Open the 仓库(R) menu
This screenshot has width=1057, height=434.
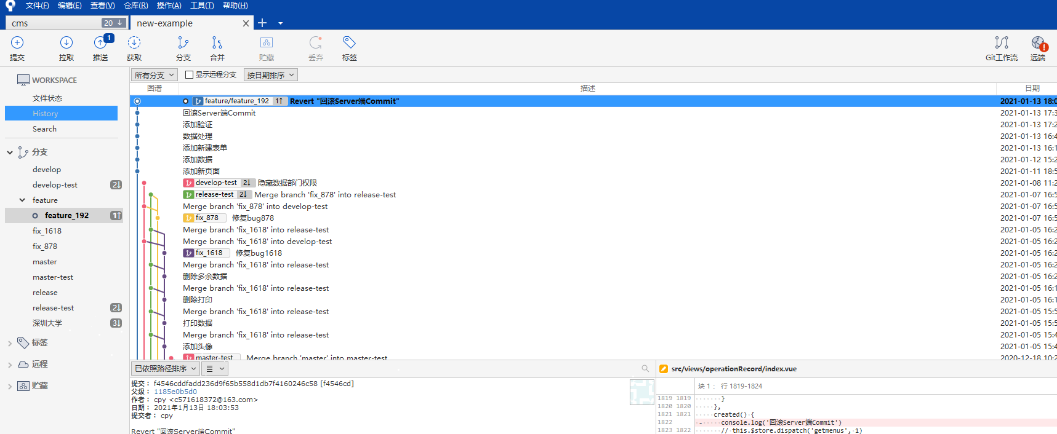[x=135, y=6]
